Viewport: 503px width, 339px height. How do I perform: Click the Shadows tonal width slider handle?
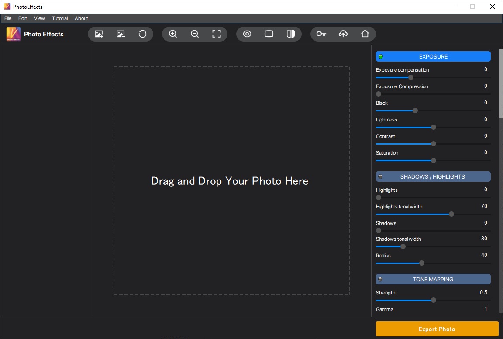pyautogui.click(x=403, y=246)
